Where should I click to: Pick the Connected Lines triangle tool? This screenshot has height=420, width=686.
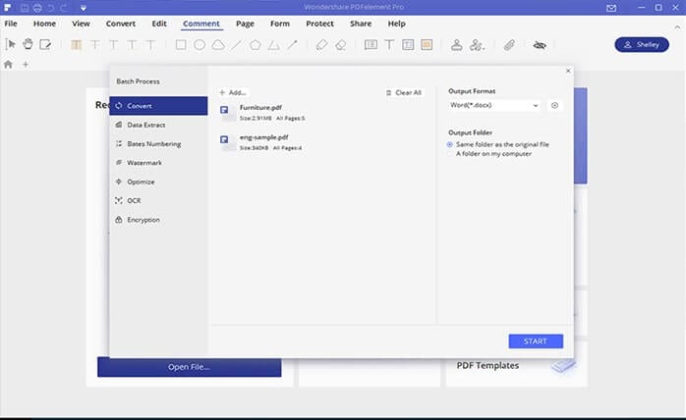[274, 44]
